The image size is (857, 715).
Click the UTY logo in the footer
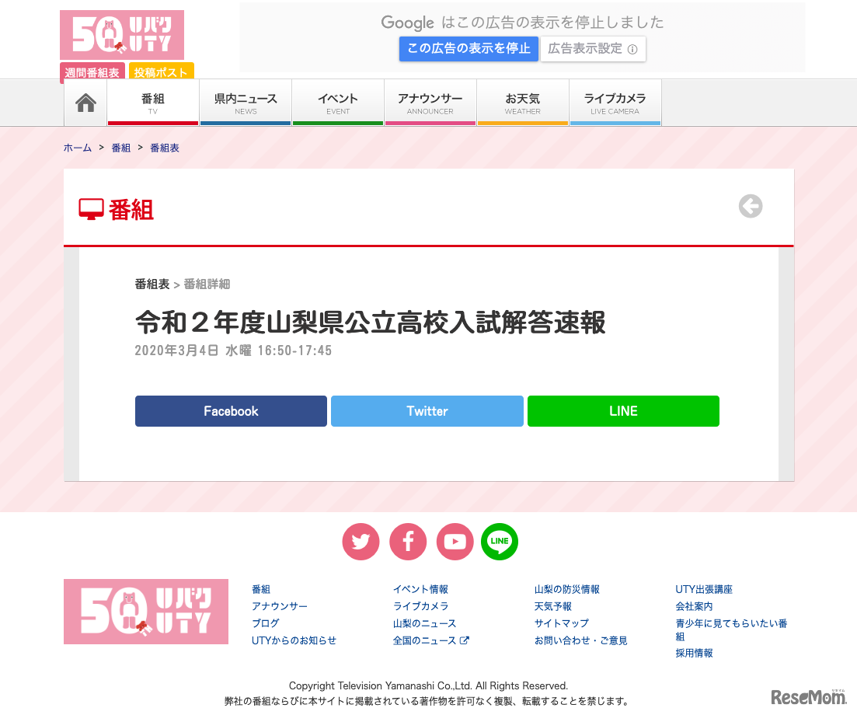[145, 612]
